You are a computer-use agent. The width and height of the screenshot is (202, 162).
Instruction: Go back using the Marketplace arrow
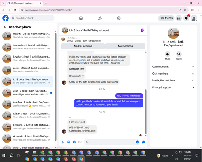click(x=5, y=27)
